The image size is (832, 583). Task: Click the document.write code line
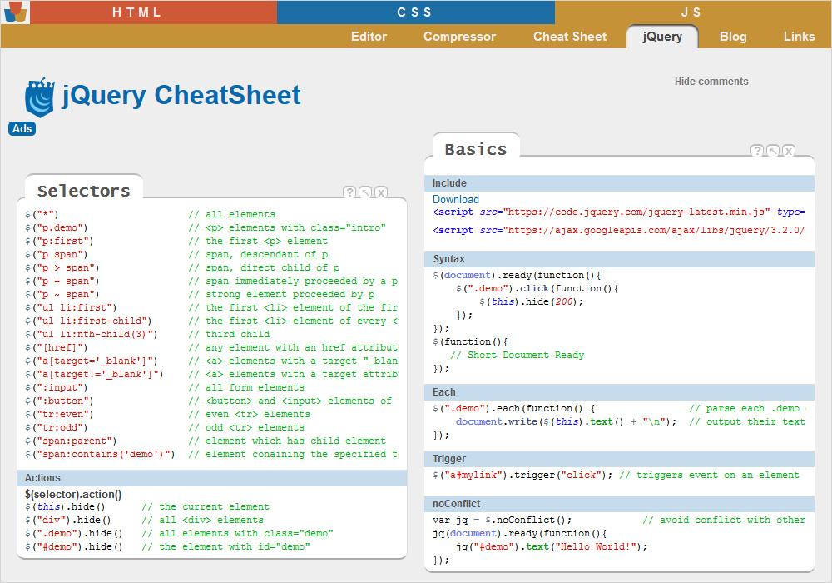[631, 421]
